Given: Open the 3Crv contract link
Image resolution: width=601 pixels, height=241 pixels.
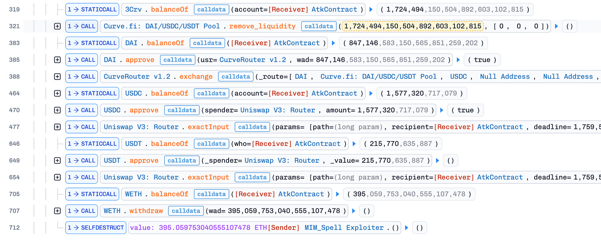Looking at the screenshot, I should (133, 9).
